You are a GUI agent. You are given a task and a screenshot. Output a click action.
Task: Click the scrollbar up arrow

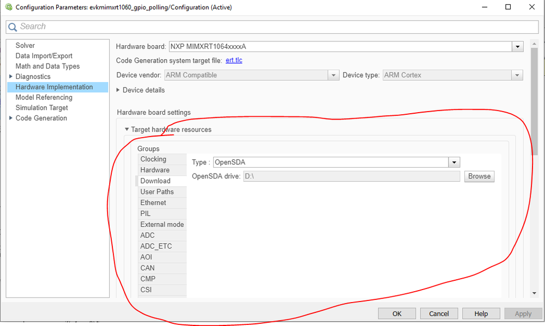(534, 44)
